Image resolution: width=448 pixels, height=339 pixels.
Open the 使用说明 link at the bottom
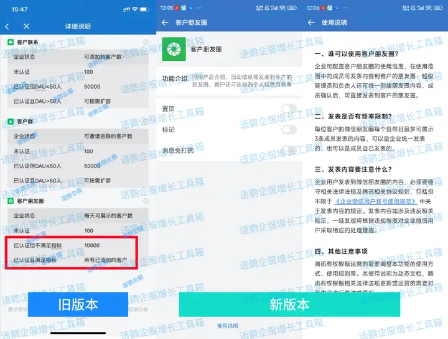point(226,325)
